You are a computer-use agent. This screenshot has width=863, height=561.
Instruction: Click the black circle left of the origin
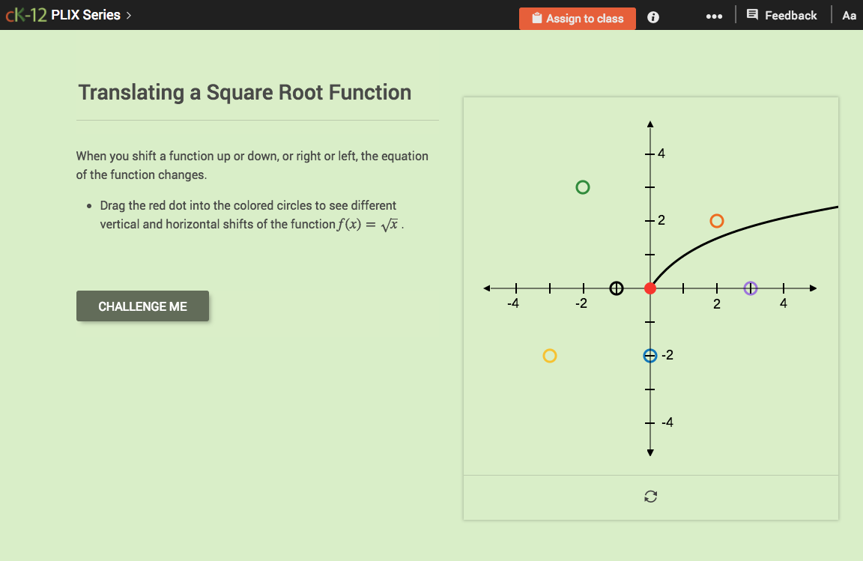pyautogui.click(x=616, y=288)
